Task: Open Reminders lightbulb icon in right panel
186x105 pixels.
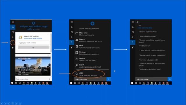Action: [x=133, y=37]
